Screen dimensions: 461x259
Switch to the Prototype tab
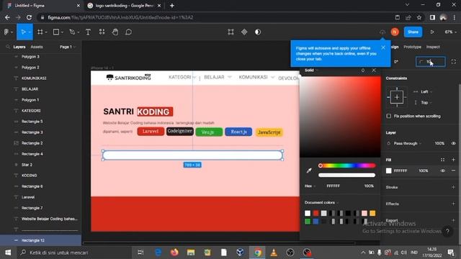412,47
